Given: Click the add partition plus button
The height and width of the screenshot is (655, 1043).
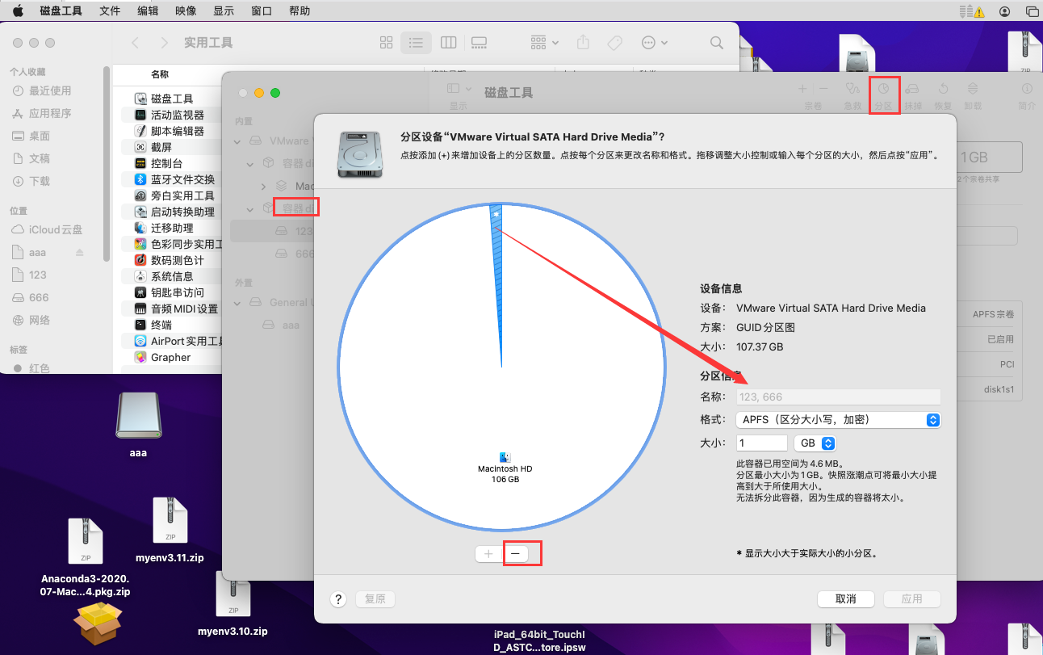Looking at the screenshot, I should coord(488,554).
